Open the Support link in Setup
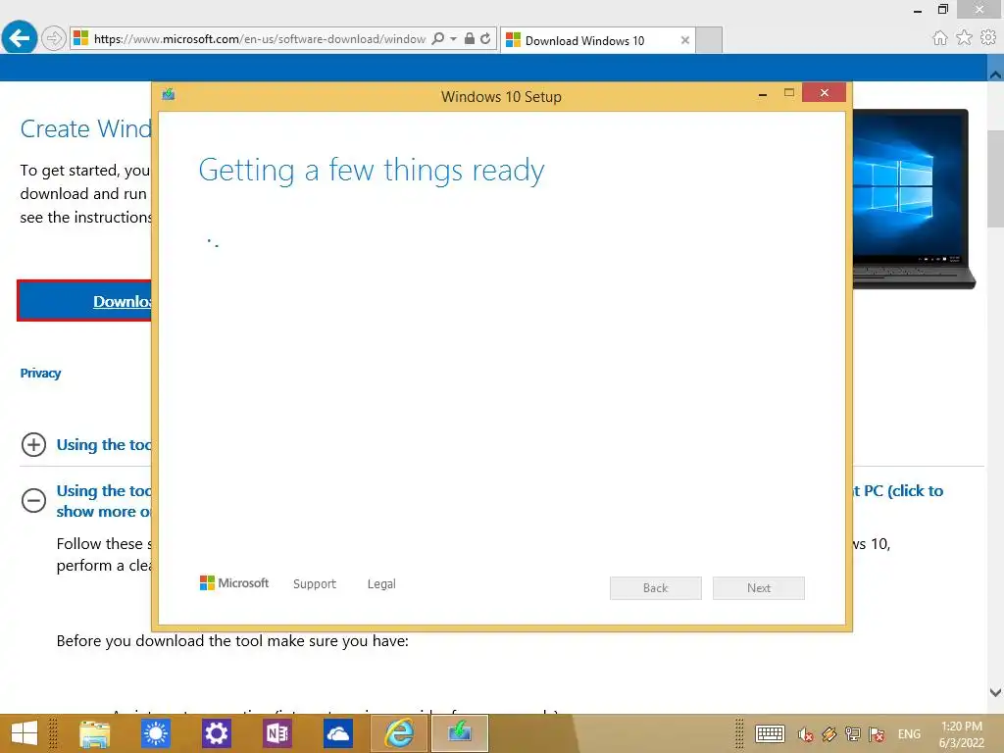The image size is (1004, 753). pyautogui.click(x=315, y=584)
